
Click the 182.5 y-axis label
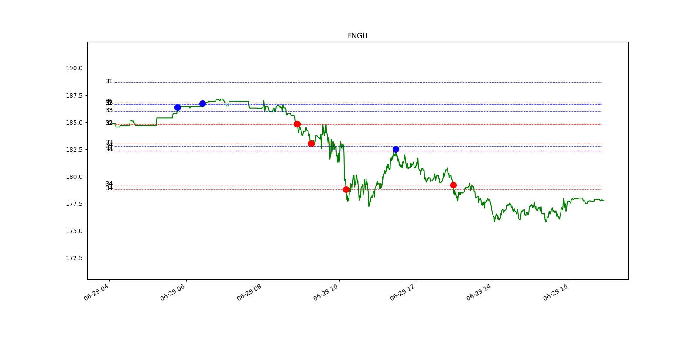click(74, 150)
